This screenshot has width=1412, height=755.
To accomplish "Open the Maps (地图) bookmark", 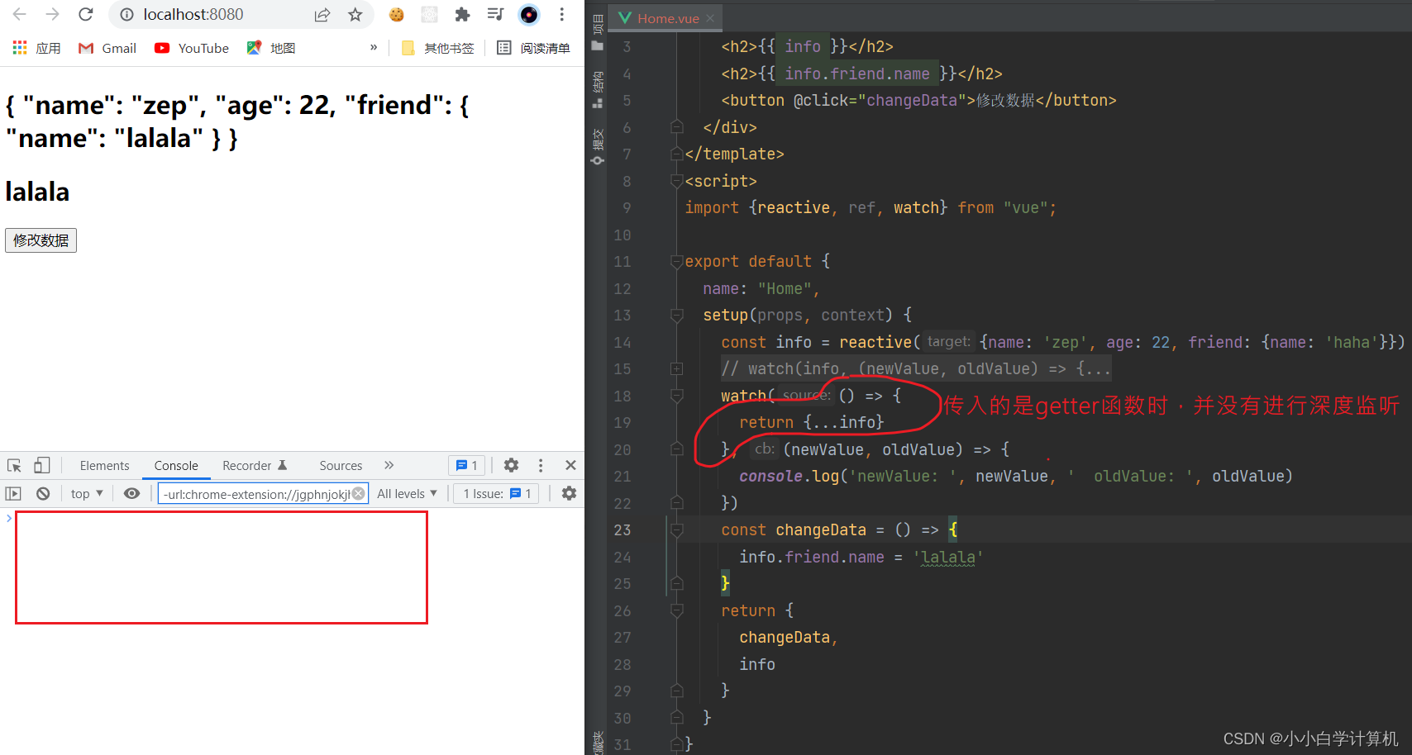I will click(271, 48).
